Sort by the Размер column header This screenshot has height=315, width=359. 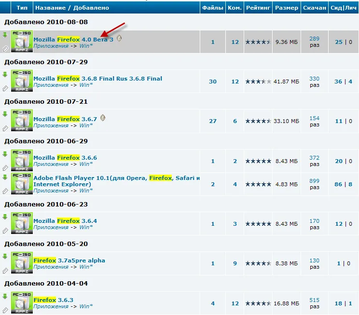287,8
